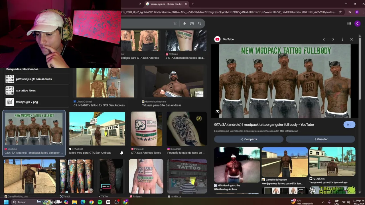Open the Tattoo mod para GTA San Andreas thumbnail
The image size is (365, 205).
click(x=97, y=129)
